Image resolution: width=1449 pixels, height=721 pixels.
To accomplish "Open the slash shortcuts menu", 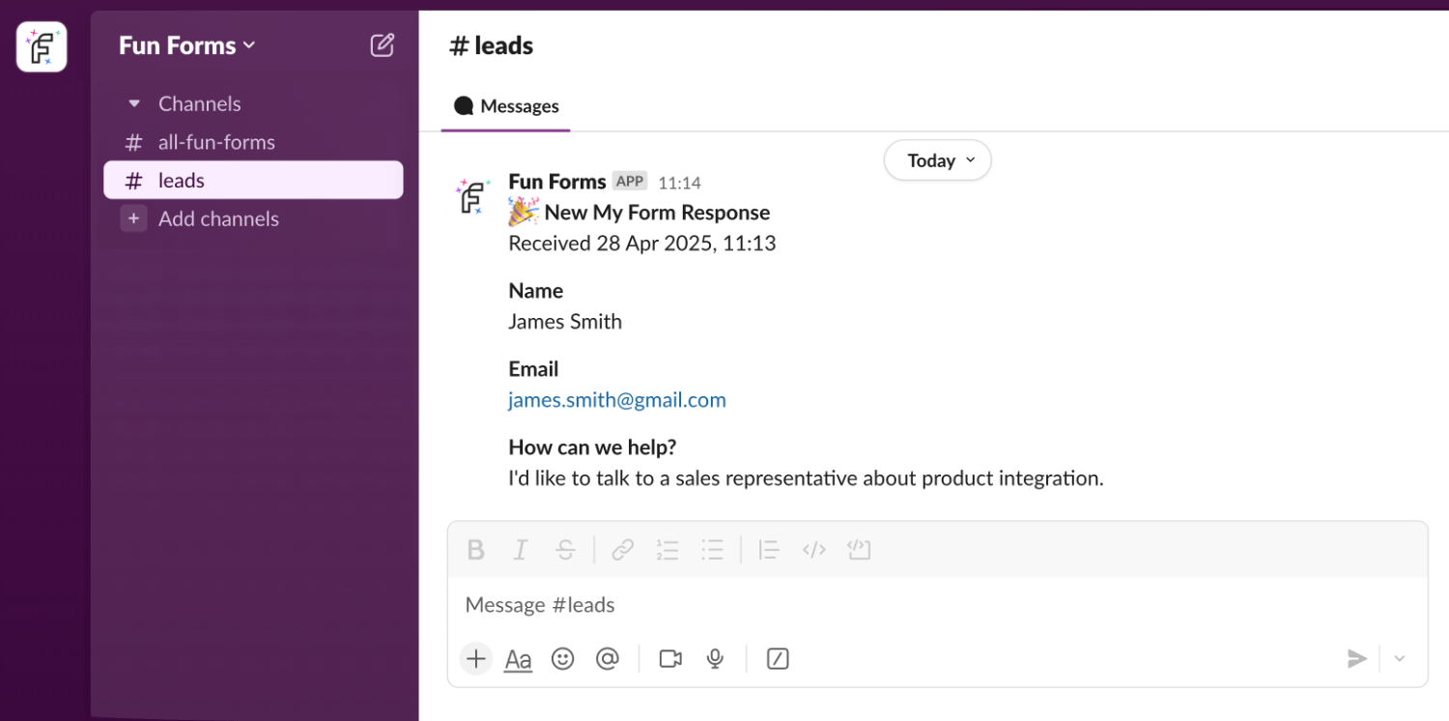I will tap(778, 659).
